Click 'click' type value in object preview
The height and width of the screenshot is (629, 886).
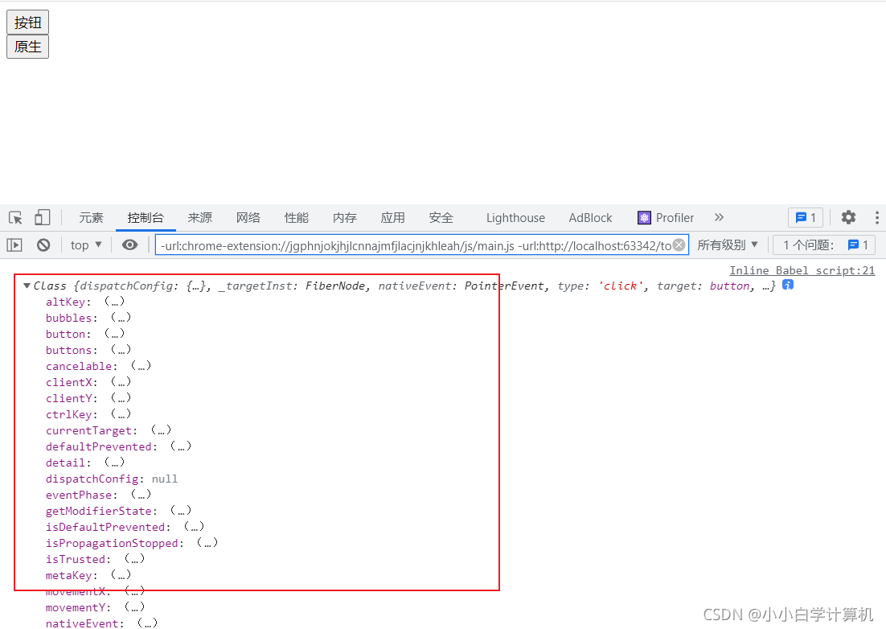(x=621, y=286)
